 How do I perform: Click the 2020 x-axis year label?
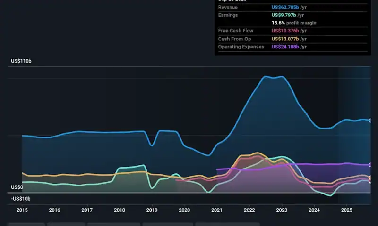click(x=184, y=210)
